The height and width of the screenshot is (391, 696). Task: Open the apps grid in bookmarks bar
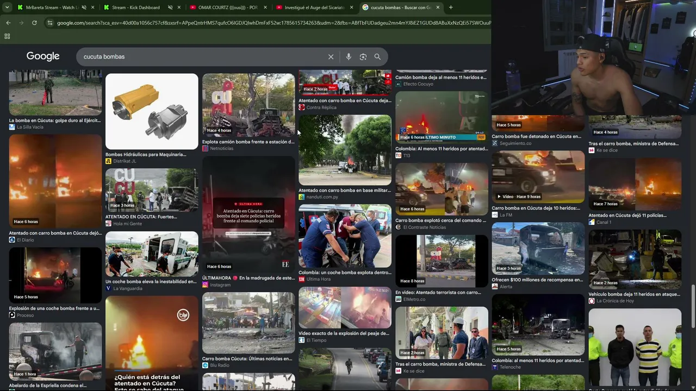tap(7, 36)
